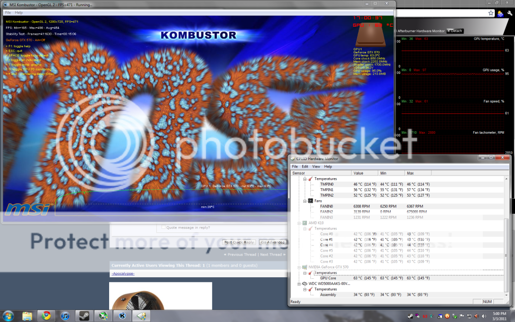Open the -Apocalypse- user link
Screen dimensions: 515x322
click(x=123, y=273)
